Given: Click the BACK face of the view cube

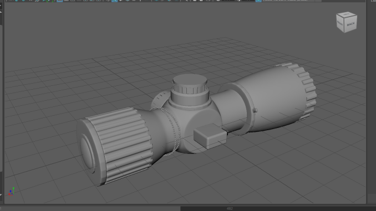Looking at the screenshot, I should coord(351,24).
